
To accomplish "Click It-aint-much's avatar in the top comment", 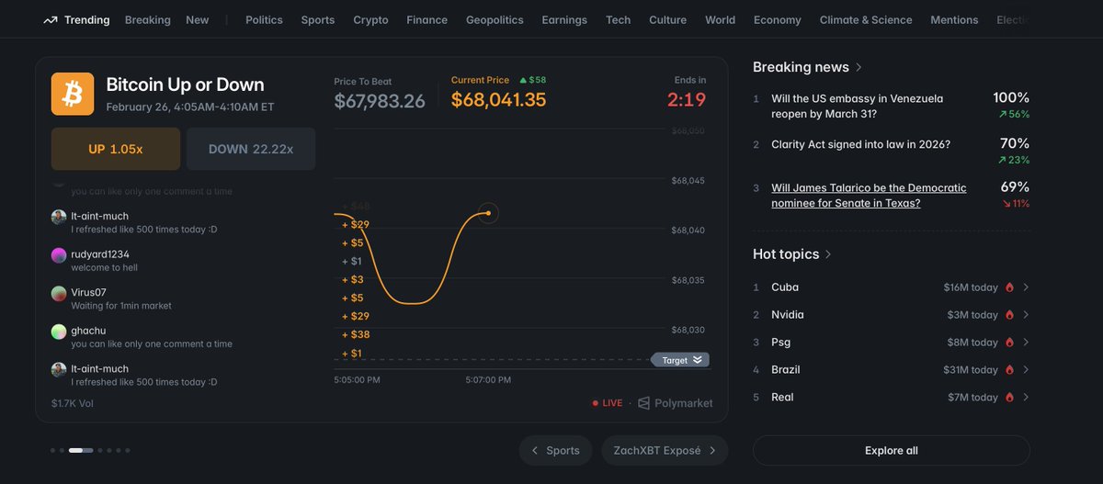I will pyautogui.click(x=59, y=217).
